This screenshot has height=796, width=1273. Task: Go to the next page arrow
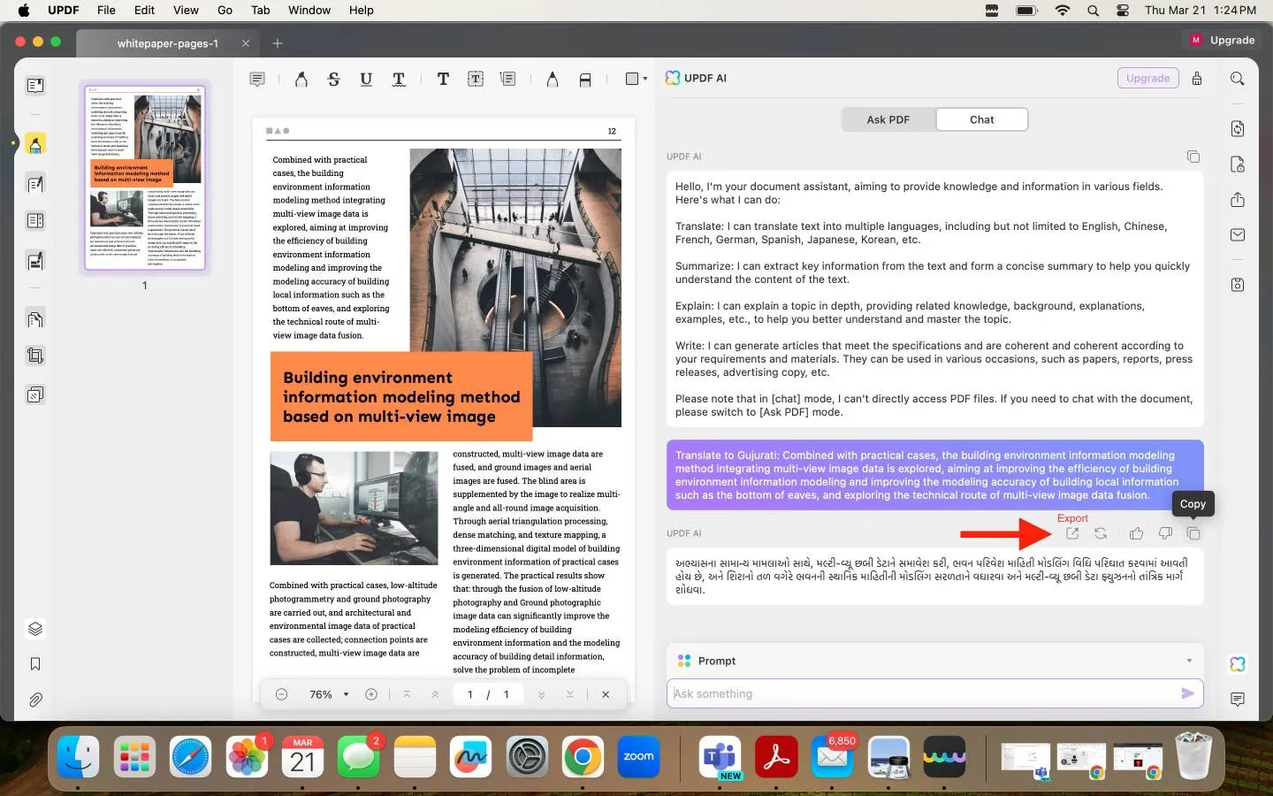click(541, 694)
